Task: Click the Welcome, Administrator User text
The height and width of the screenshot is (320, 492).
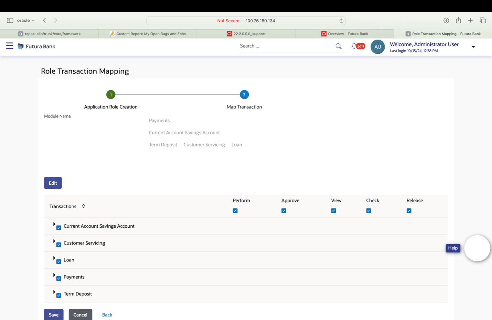Action: [x=424, y=44]
